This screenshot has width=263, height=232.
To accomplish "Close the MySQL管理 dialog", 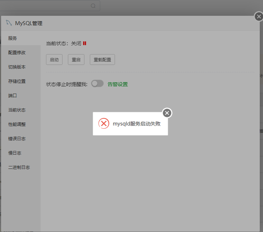I will [259, 16].
